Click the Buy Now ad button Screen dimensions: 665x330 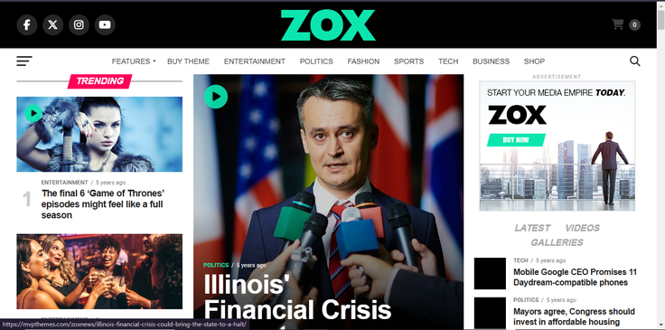(x=516, y=140)
